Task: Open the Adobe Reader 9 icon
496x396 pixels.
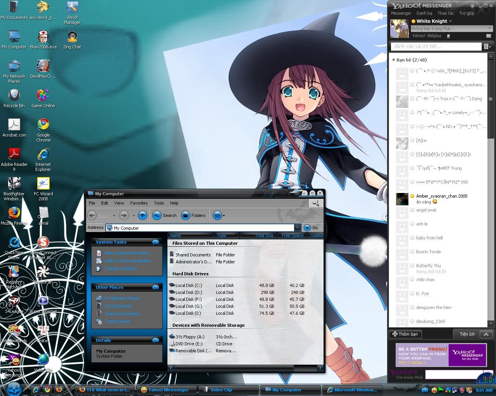Action: point(14,160)
